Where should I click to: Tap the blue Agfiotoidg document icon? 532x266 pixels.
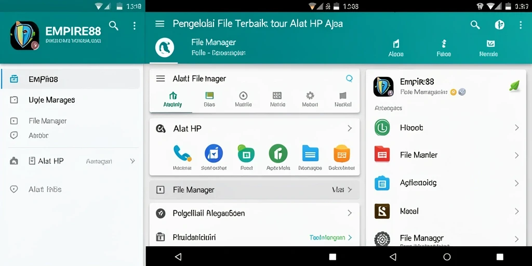point(382,183)
